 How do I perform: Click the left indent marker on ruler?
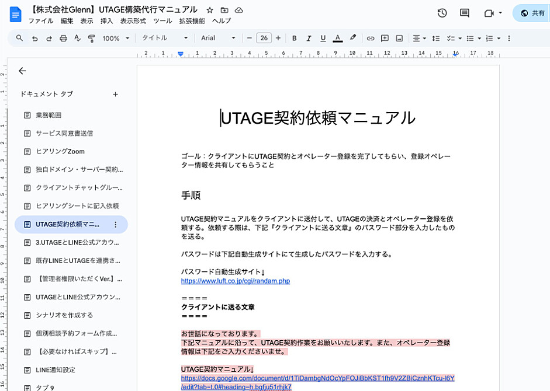(180, 54)
